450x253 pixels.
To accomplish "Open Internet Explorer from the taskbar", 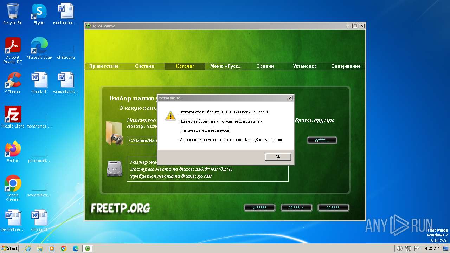I will click(28, 248).
